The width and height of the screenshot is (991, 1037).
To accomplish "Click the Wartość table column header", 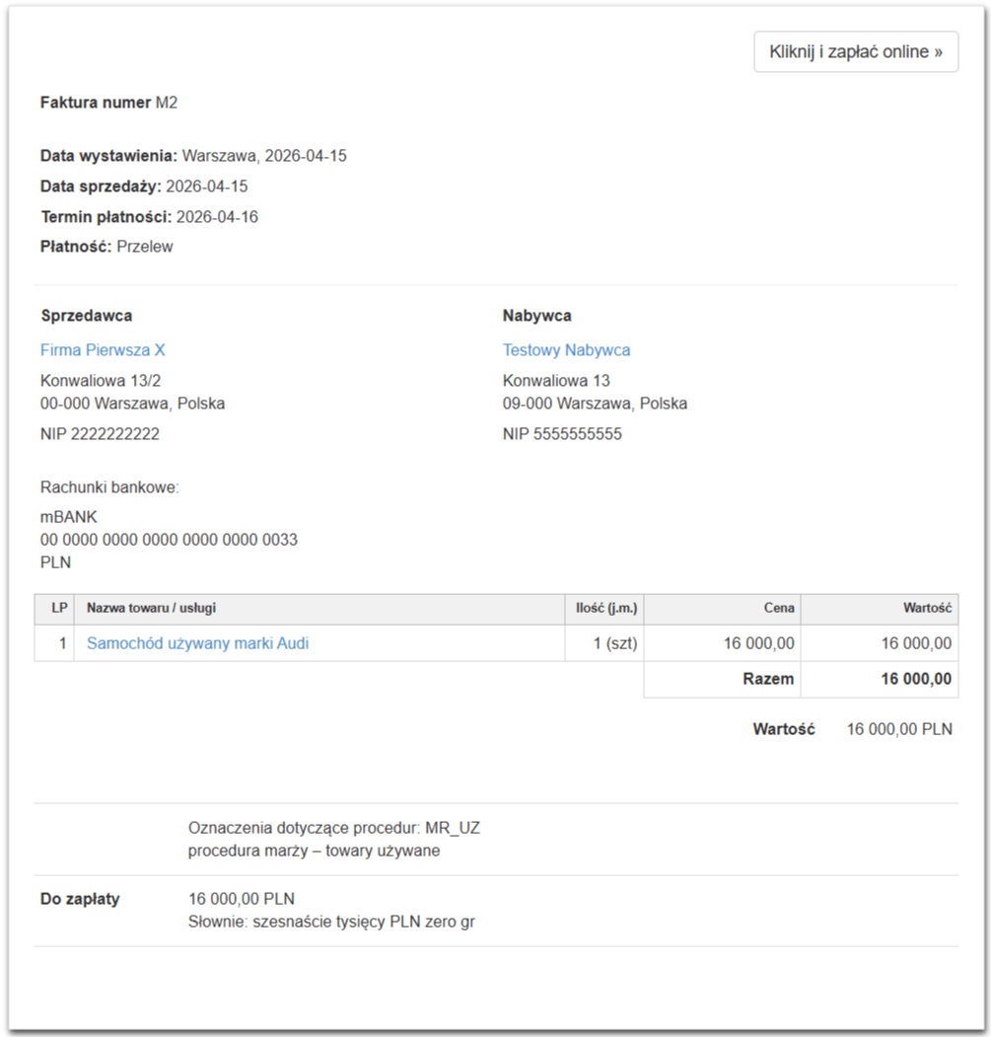I will 927,609.
